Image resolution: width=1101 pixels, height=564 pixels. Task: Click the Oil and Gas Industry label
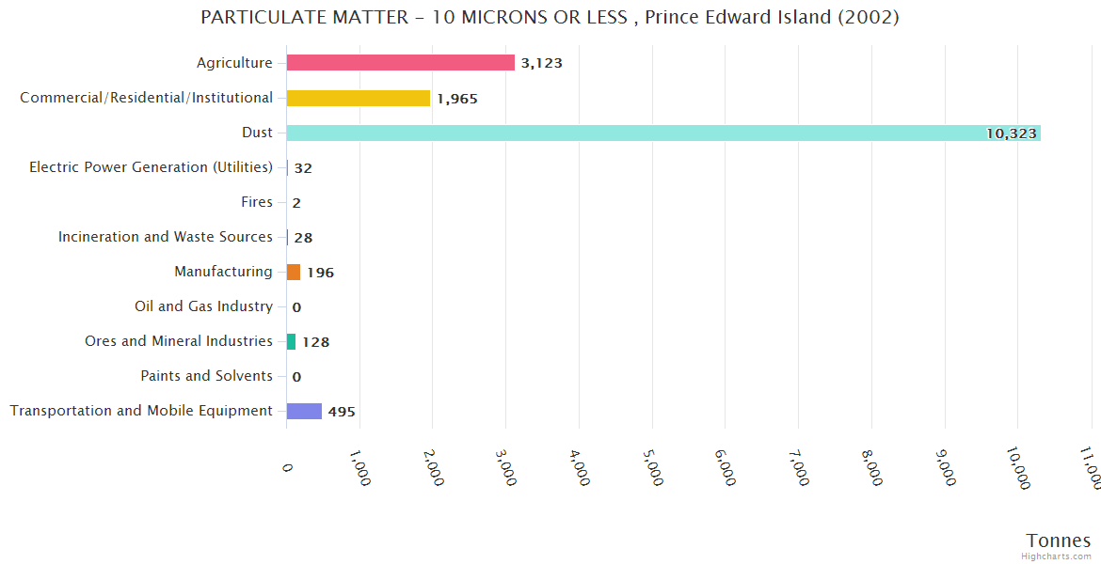[x=203, y=306]
